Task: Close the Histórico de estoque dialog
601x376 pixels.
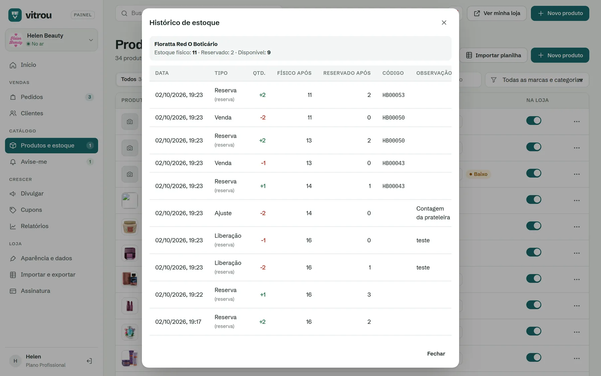Action: [444, 22]
